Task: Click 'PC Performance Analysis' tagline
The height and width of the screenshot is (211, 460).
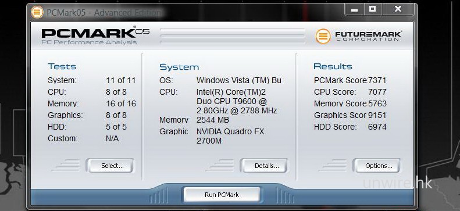Action: [89, 42]
